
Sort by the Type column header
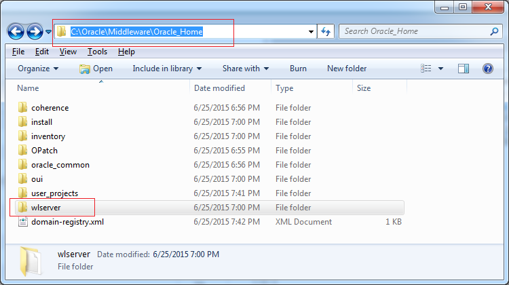(284, 88)
